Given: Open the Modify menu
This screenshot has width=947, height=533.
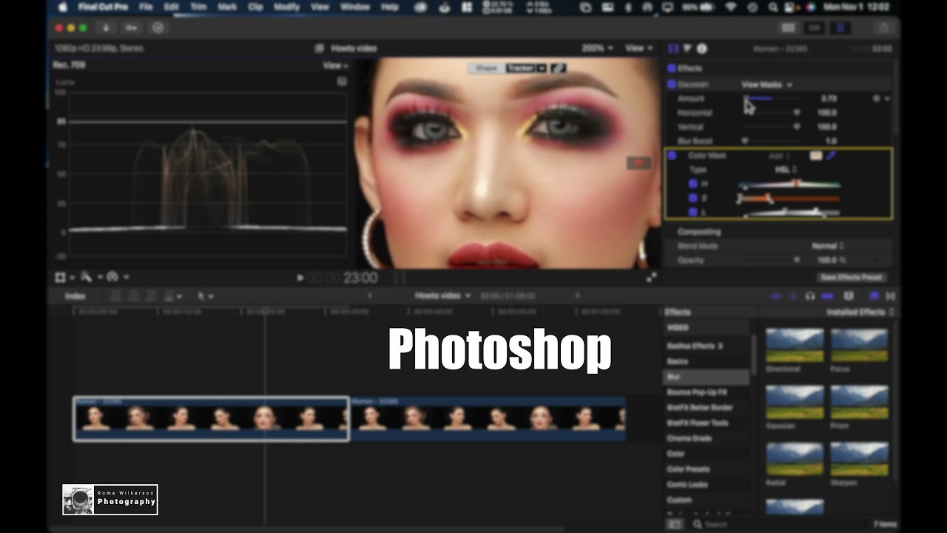Looking at the screenshot, I should 286,7.
